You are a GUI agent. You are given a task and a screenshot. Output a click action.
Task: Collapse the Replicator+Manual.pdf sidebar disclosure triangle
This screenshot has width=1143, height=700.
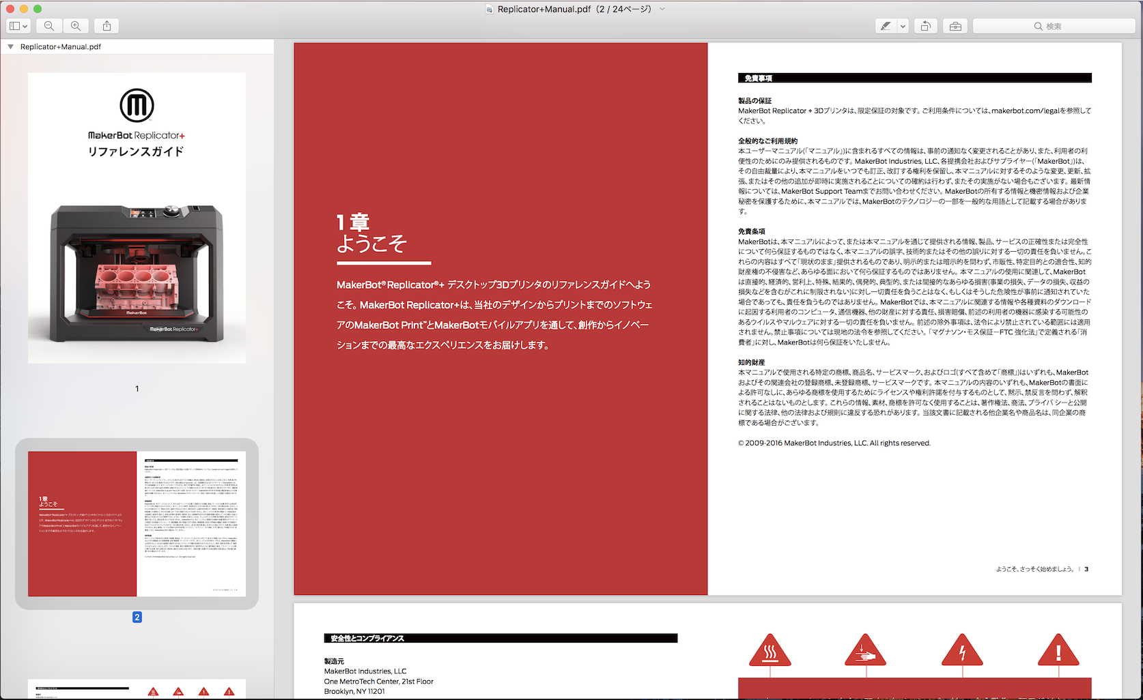[x=10, y=46]
